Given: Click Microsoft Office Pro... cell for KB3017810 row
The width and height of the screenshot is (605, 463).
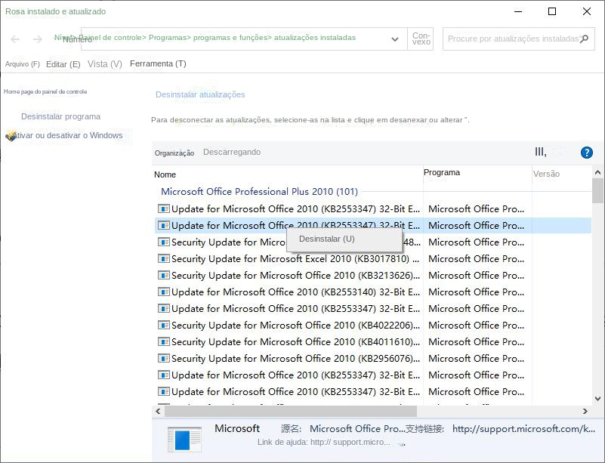Looking at the screenshot, I should coord(477,258).
